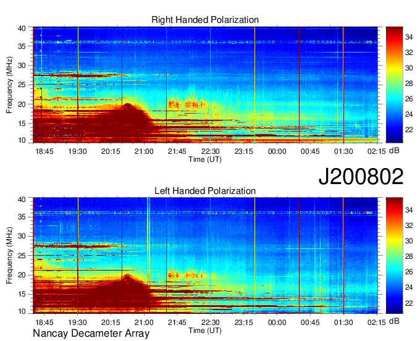Screen dimensions: 420x341
Task: Click 24 value on Left Handed colorbar scale
Action: pos(409,287)
